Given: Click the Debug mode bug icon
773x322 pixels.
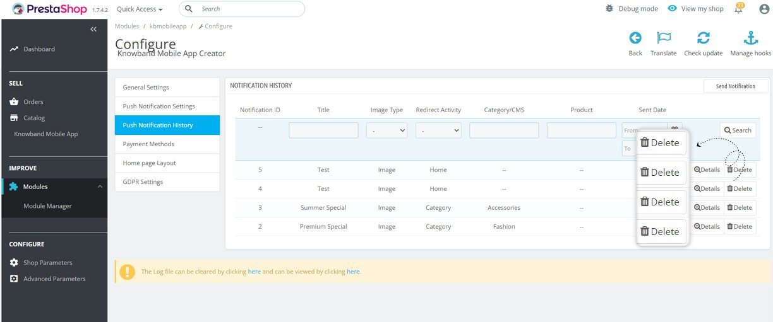Looking at the screenshot, I should tap(609, 9).
